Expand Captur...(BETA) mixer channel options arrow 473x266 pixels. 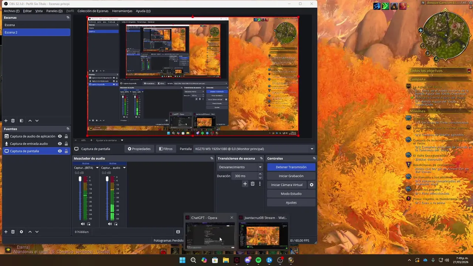(x=97, y=168)
